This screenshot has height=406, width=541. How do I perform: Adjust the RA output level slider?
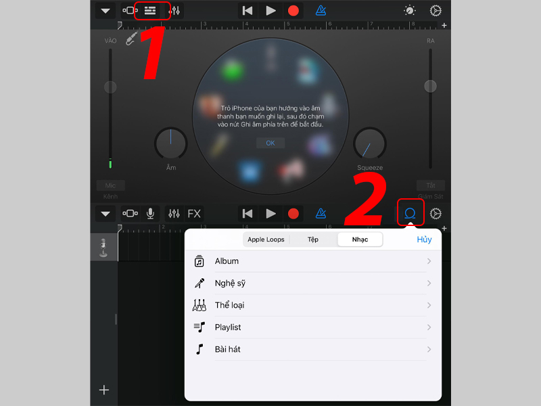pyautogui.click(x=430, y=86)
